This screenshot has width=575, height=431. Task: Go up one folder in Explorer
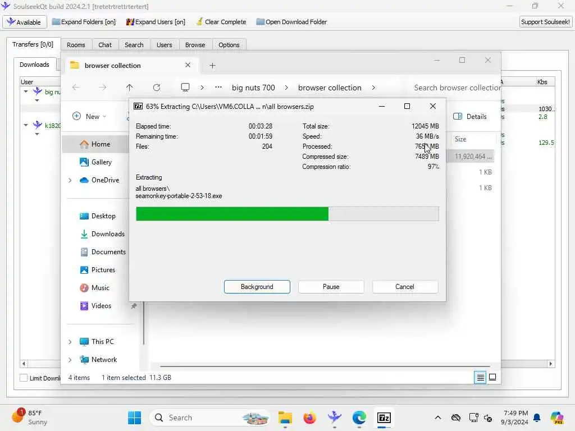click(130, 88)
